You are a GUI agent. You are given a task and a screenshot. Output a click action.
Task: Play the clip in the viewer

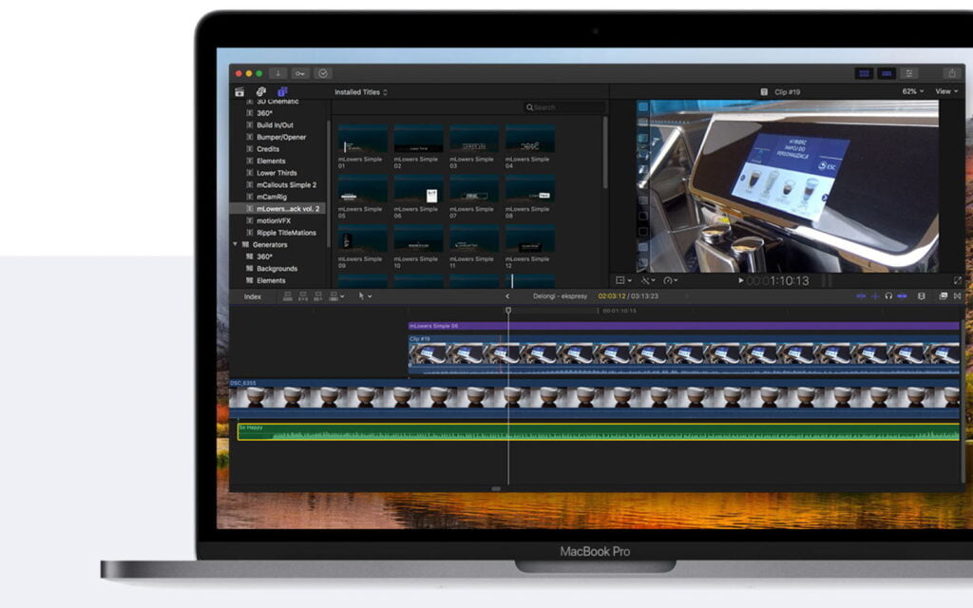point(741,280)
